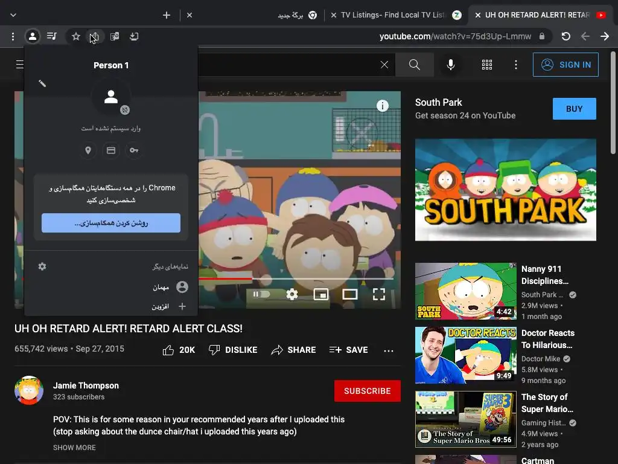Click the red SUBSCRIBE button
Screen dimensions: 618x464
[368, 391]
